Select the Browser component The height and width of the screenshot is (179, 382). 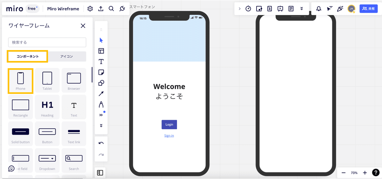[x=74, y=81]
